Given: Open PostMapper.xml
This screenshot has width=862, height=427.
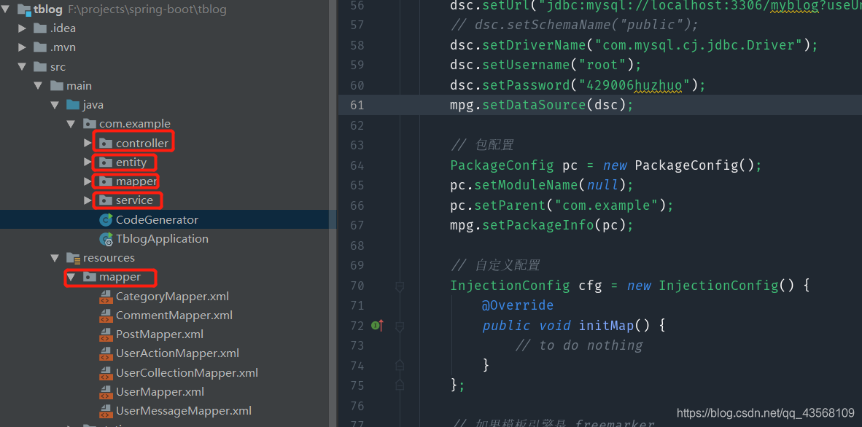Looking at the screenshot, I should point(160,334).
